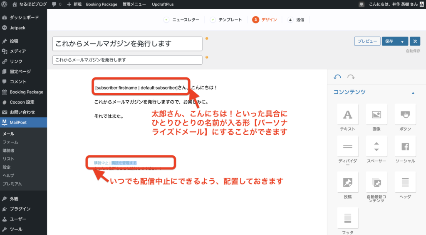Click the 購読中止 unsubscribe link
The height and width of the screenshot is (235, 426).
pyautogui.click(x=101, y=163)
